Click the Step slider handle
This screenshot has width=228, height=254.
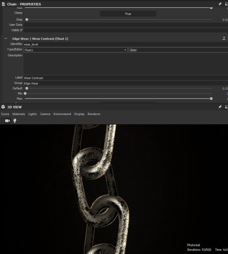pyautogui.click(x=27, y=19)
